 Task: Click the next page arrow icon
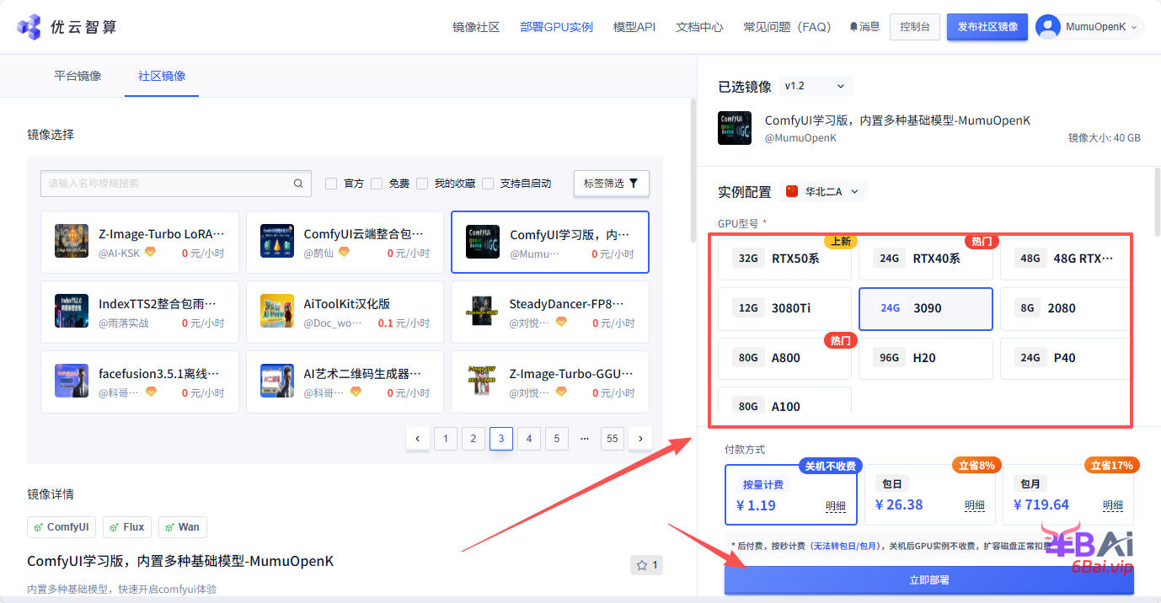pyautogui.click(x=639, y=438)
